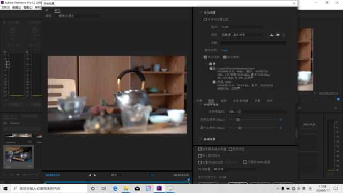The image size is (343, 193).
Task: Expand the 高级设置 section
Action: point(200,139)
